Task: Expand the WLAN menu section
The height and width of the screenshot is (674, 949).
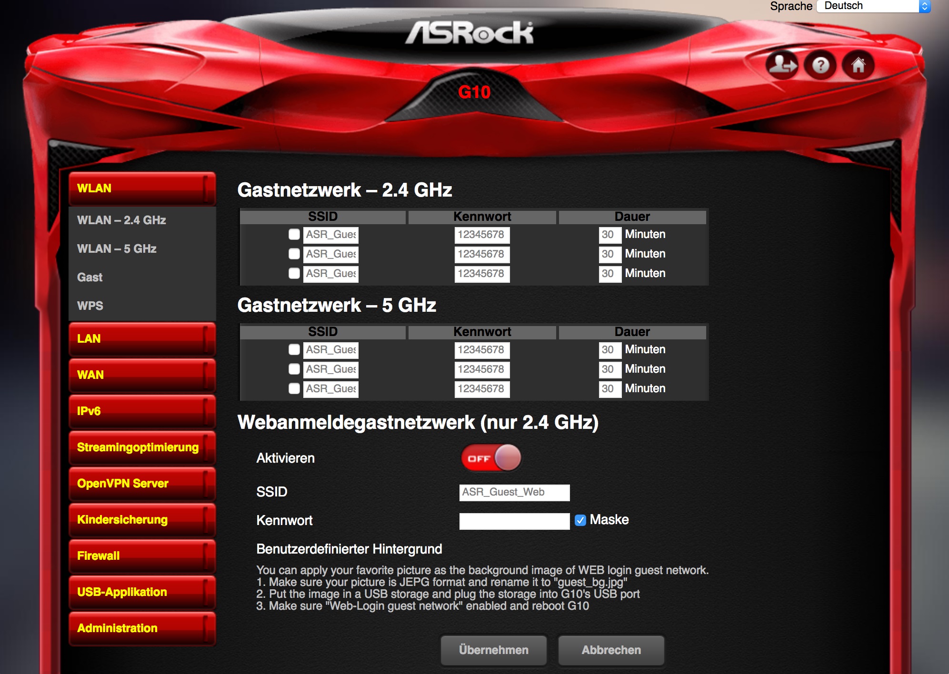Action: [x=142, y=188]
